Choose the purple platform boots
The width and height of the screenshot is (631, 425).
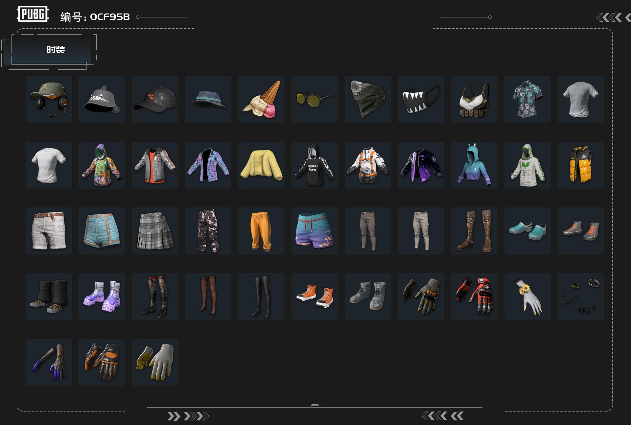point(102,296)
